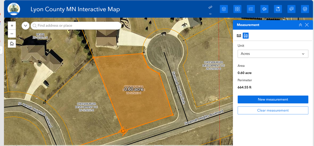Open the Bookmarks widget

coord(278,9)
